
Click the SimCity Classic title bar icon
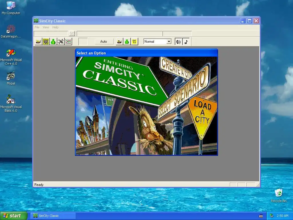pos(36,21)
